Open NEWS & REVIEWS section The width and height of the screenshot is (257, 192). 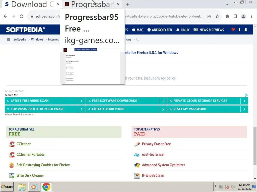209,30
